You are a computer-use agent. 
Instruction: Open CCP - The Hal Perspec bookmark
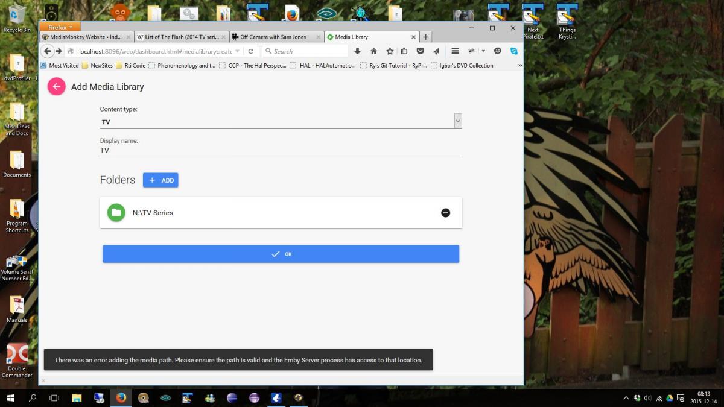(x=253, y=65)
